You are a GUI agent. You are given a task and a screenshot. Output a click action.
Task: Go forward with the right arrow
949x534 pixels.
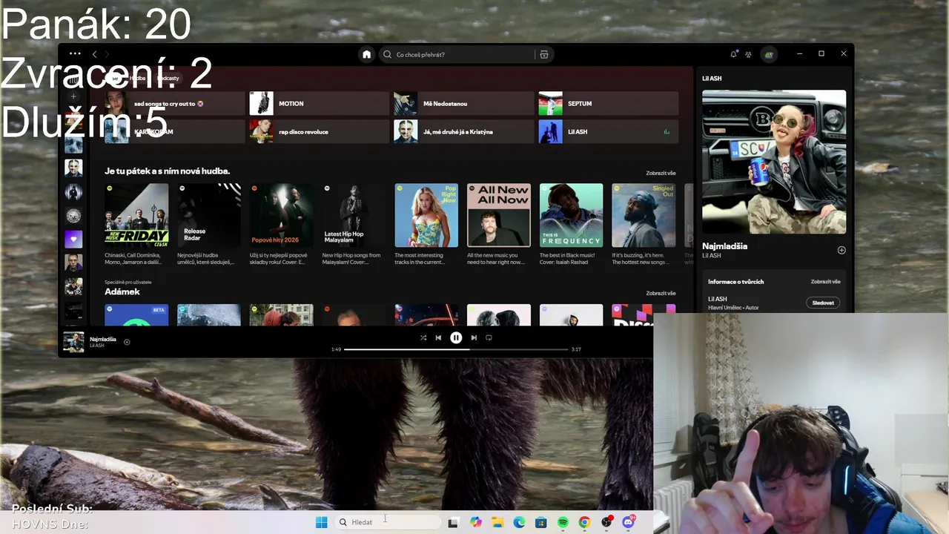pos(107,54)
